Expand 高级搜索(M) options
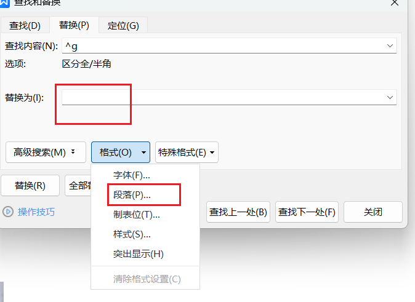This screenshot has width=415, height=302. (x=45, y=152)
